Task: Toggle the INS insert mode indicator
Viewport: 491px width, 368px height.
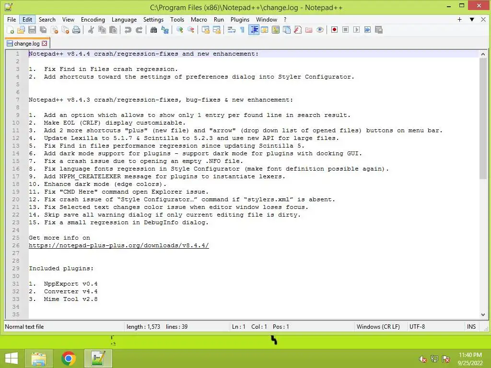Action: point(471,327)
